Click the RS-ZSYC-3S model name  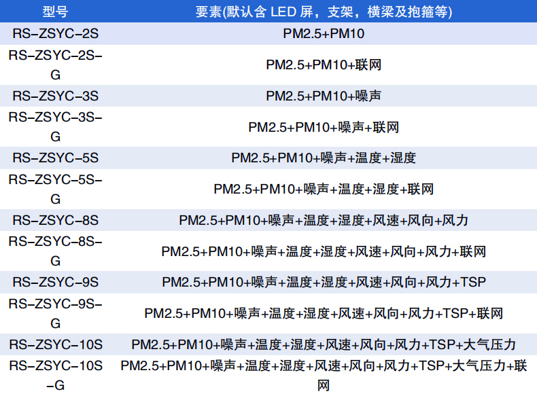click(55, 96)
